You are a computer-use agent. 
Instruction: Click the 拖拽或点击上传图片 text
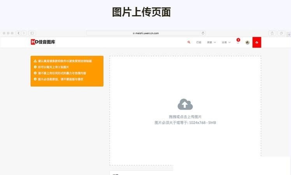185,117
